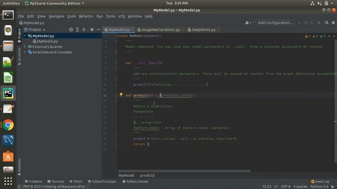Click Expand All in the Project panel
Screen dimensions: 337x189
[77, 29]
